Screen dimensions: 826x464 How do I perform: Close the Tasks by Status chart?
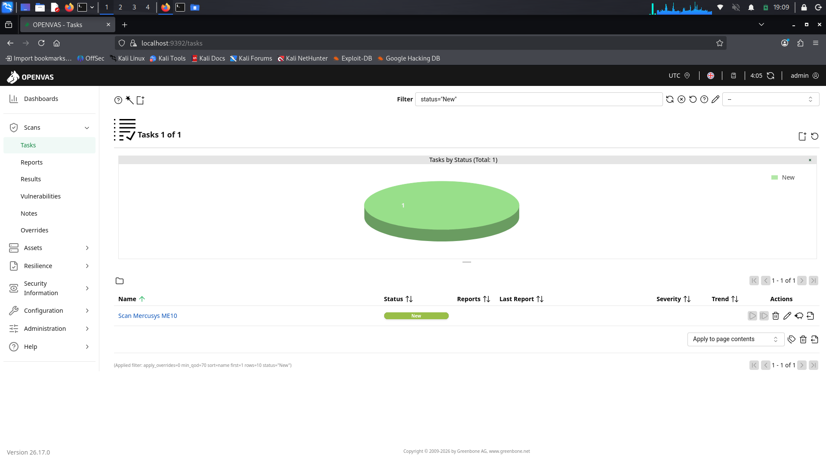pyautogui.click(x=810, y=160)
